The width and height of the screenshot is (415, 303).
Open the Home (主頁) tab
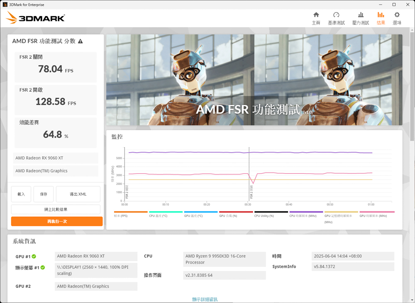[316, 19]
